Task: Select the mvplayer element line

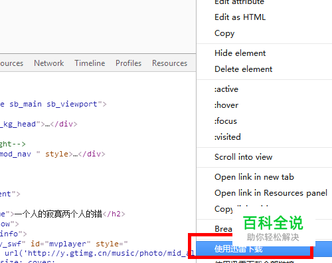Action: click(x=64, y=244)
